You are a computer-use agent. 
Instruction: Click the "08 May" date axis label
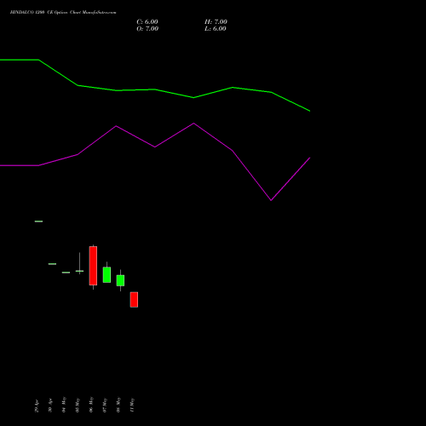(x=118, y=405)
